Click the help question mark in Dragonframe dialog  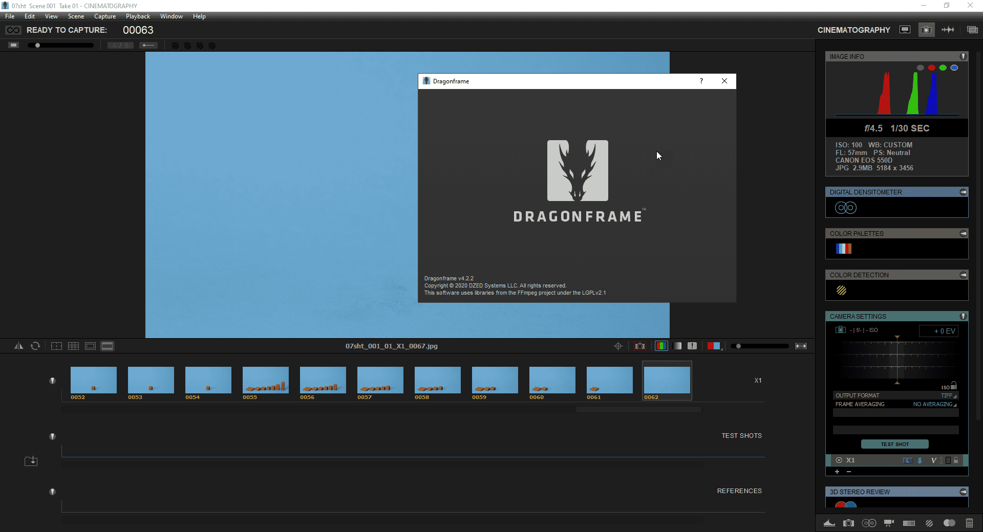point(701,81)
